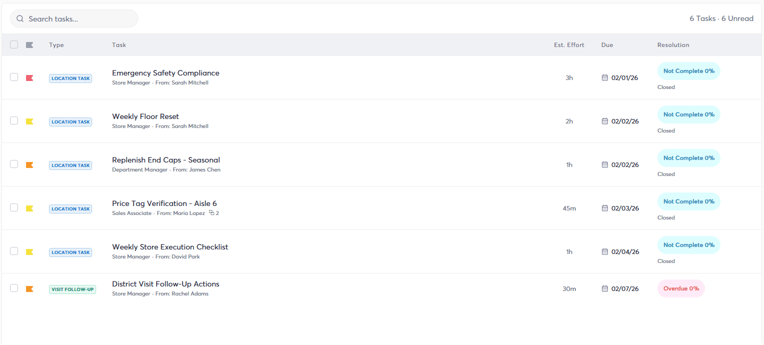Click the Overdue 0% status badge

pyautogui.click(x=681, y=288)
